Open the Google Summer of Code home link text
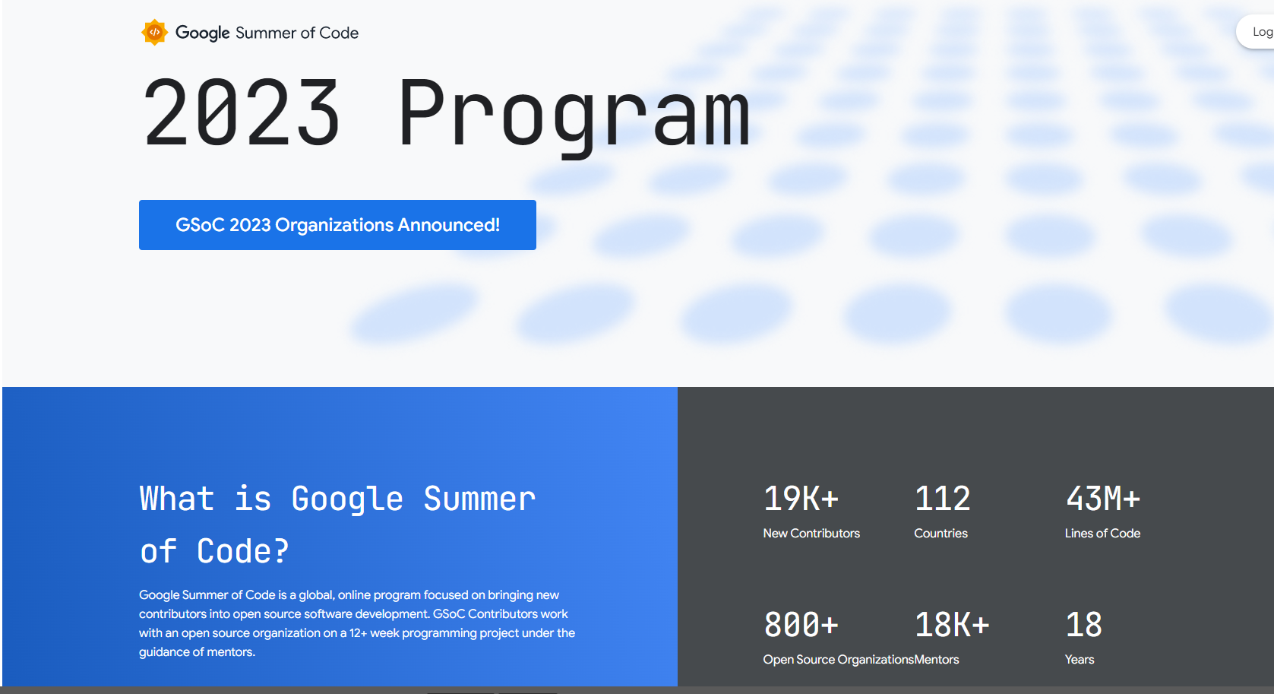The height and width of the screenshot is (694, 1274). point(267,33)
